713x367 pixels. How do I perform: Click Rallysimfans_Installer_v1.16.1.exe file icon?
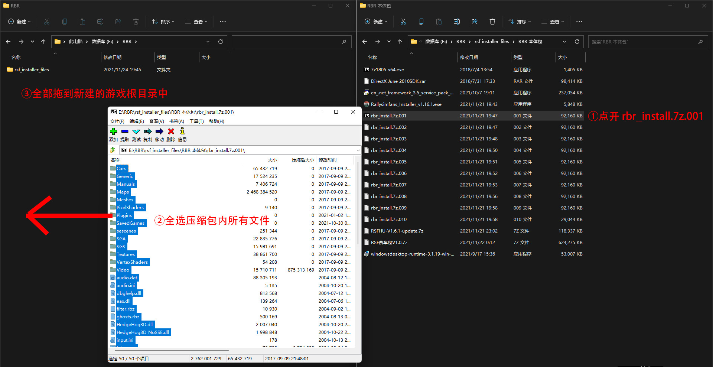pos(367,104)
